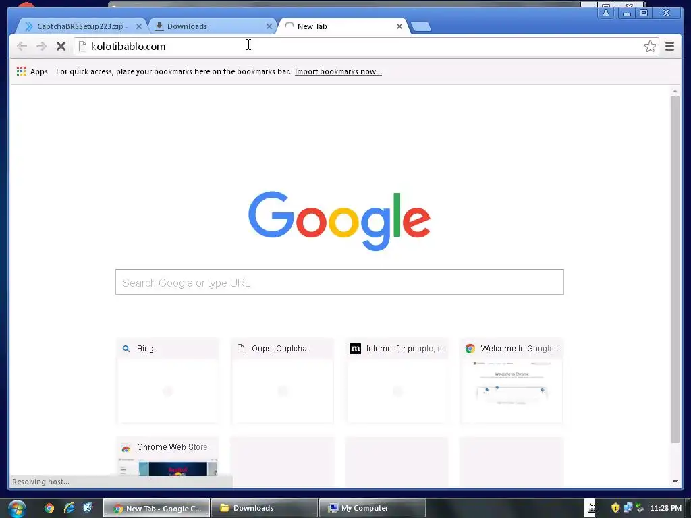Close the CaptchaBRSSetup223.zip tab
Viewport: 691px width, 518px height.
click(x=139, y=26)
